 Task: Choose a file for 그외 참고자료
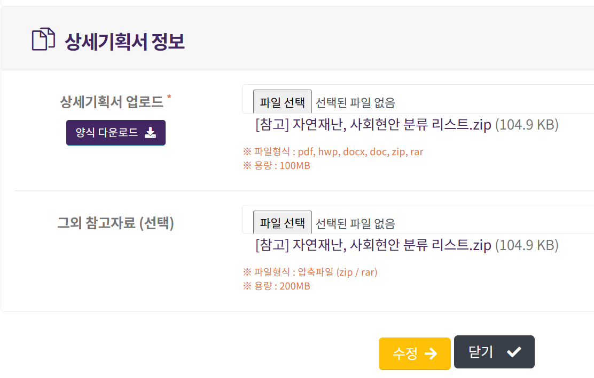283,223
